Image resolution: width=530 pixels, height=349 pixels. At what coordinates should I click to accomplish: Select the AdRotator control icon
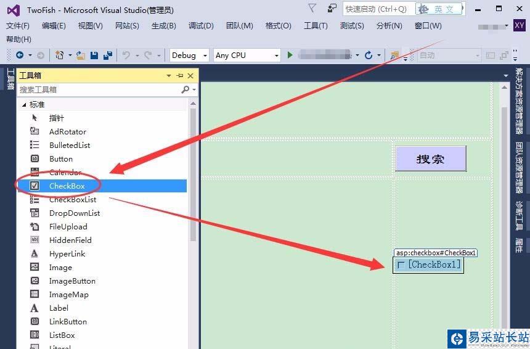coord(35,131)
